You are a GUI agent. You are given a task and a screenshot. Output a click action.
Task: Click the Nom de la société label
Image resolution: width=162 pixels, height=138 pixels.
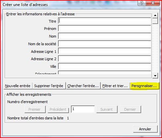(42, 44)
